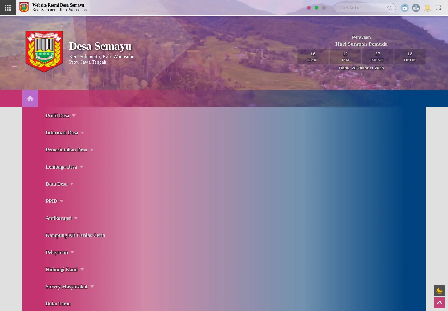Click the large Desa Semayu crest logo

pos(44,51)
